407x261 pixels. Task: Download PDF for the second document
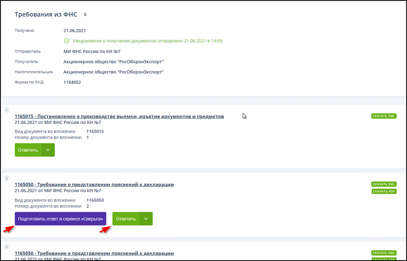coord(384,191)
